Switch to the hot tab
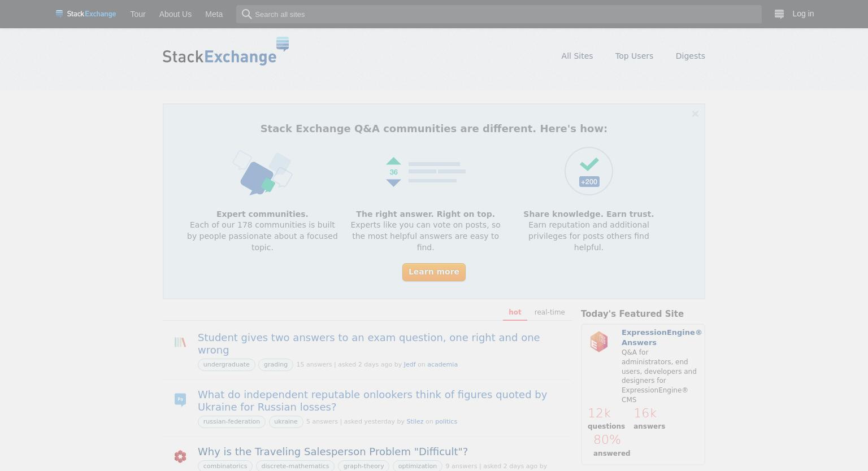 515,312
